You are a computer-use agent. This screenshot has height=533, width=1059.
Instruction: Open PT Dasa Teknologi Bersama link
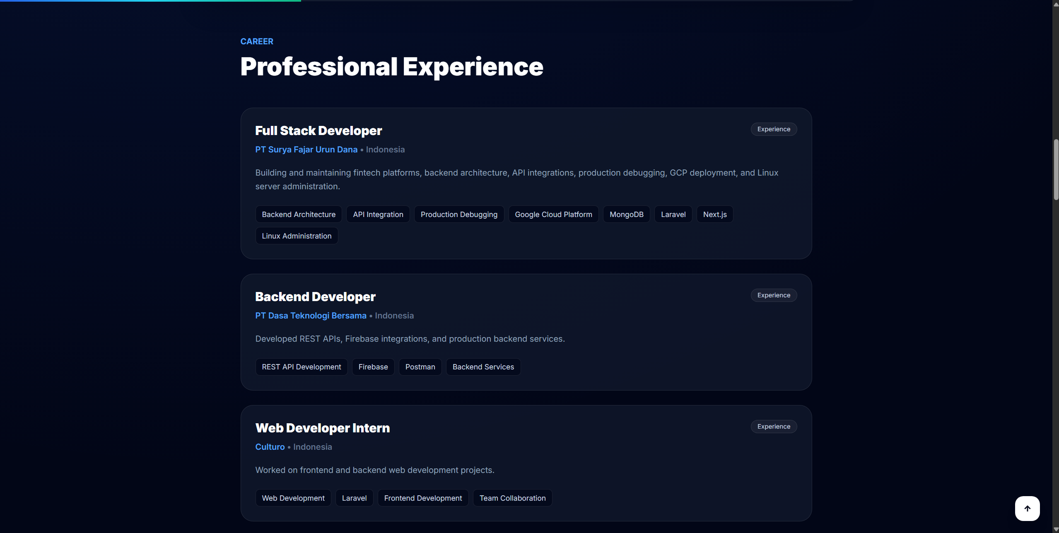point(311,316)
